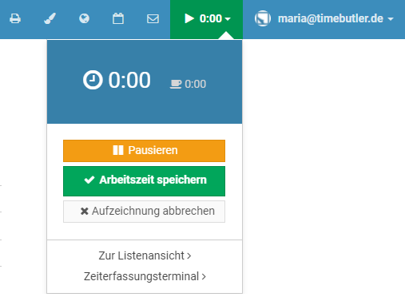Expand the 0:00 timer dropdown caret
The height and width of the screenshot is (297, 405).
pos(228,19)
